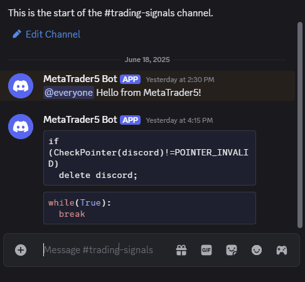Click MetaTrader5 Bot username at 4:15 PM
The width and height of the screenshot is (305, 282).
(80, 120)
